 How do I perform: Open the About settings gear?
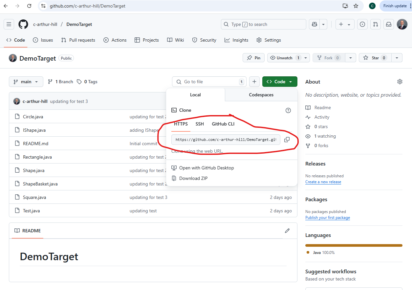click(400, 82)
